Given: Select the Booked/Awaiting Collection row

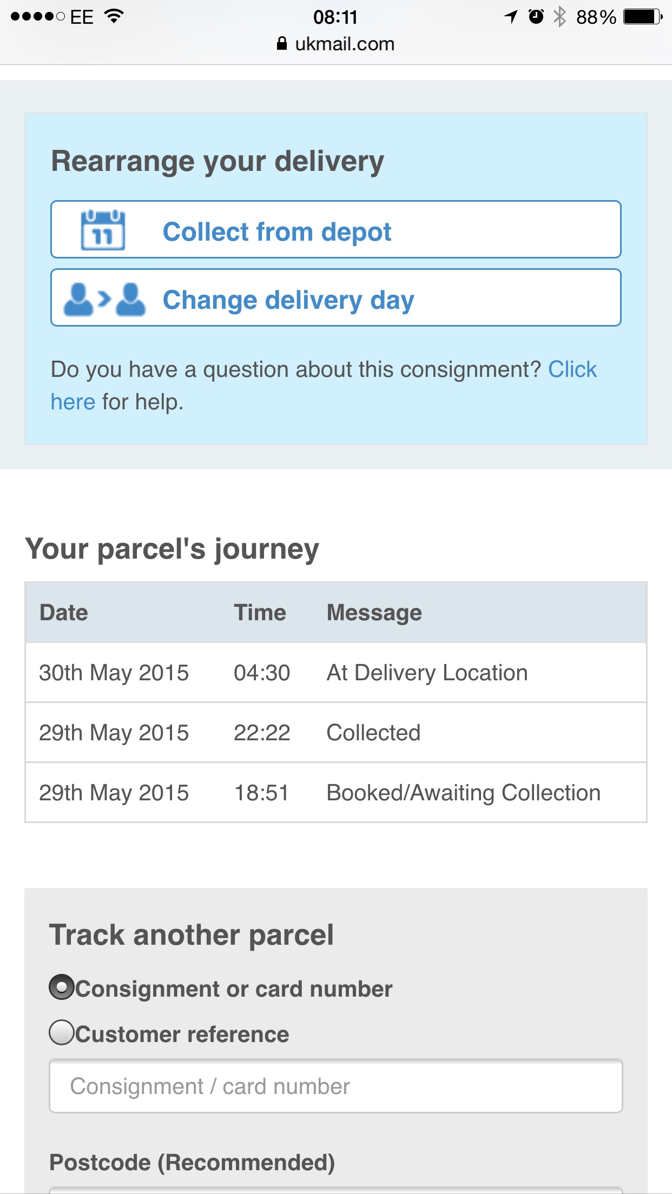Looking at the screenshot, I should pyautogui.click(x=336, y=793).
